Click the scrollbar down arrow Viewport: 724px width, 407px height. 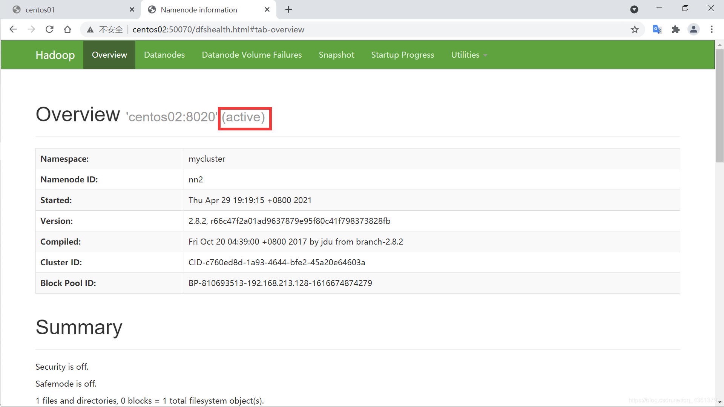[719, 402]
